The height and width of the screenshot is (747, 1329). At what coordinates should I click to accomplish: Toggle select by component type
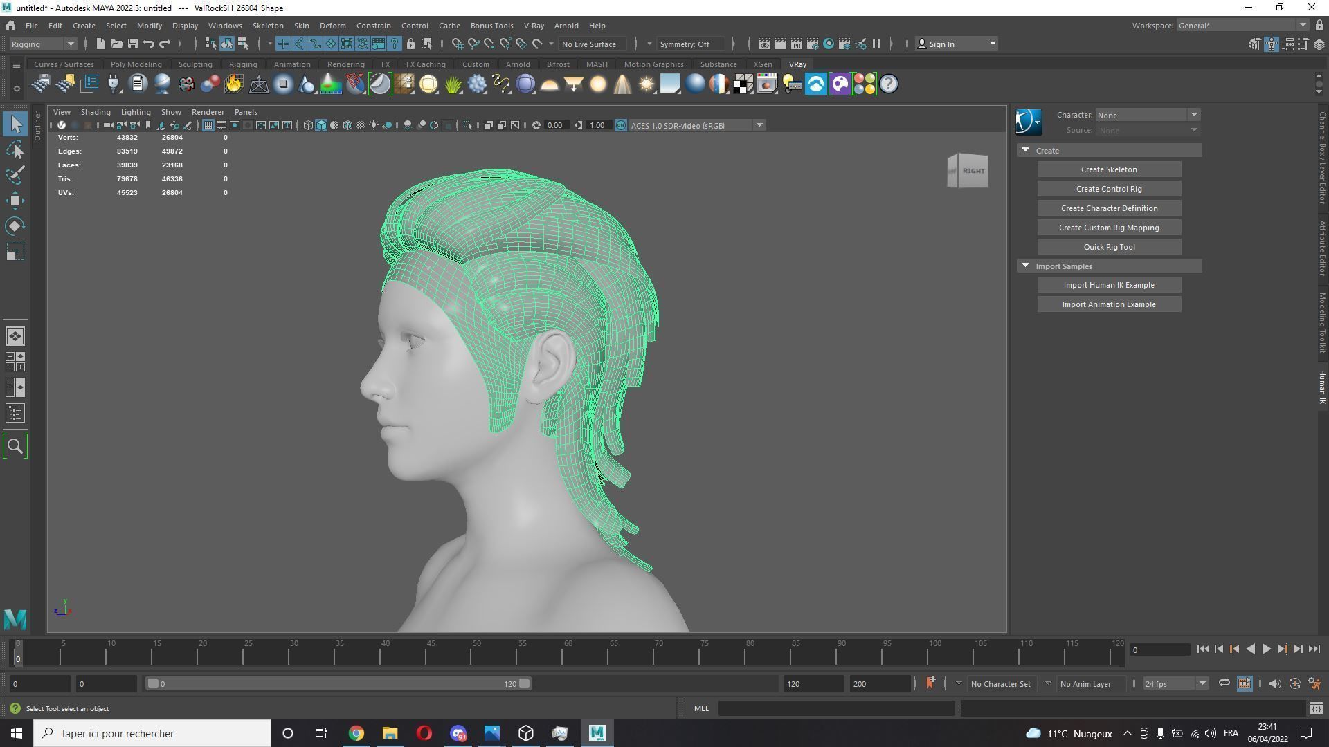tap(243, 44)
